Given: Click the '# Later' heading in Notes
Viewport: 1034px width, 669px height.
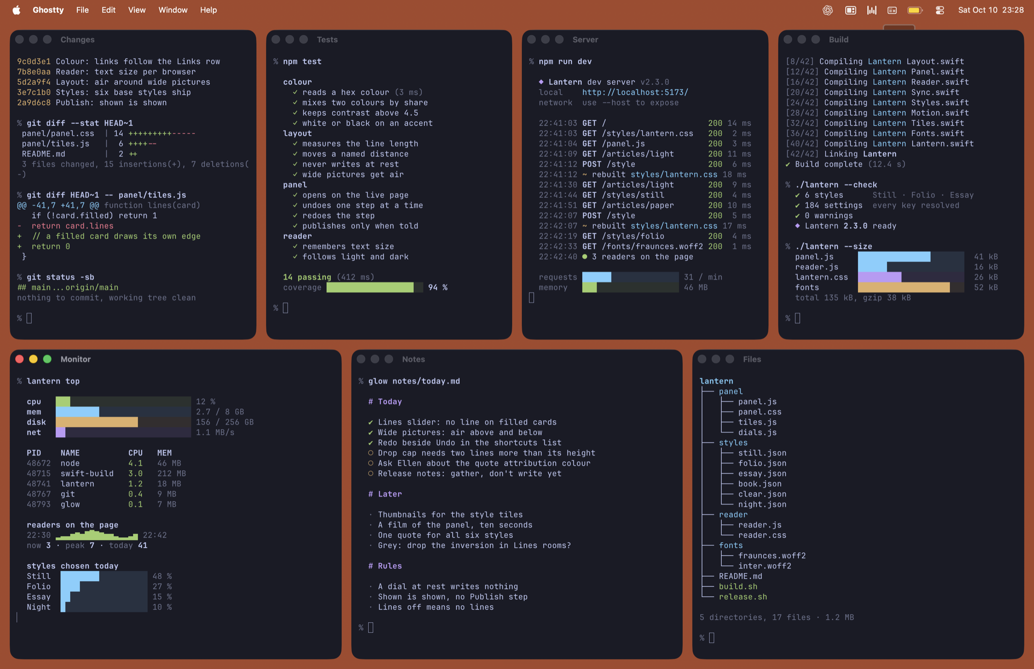Looking at the screenshot, I should click(x=385, y=494).
